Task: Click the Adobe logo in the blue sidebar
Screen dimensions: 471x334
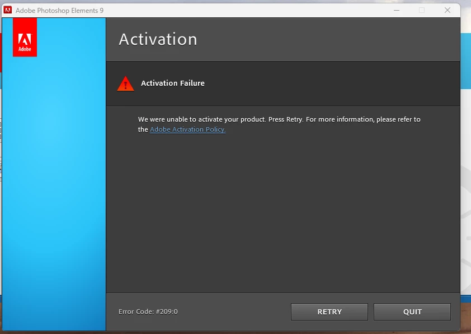Action: (25, 38)
